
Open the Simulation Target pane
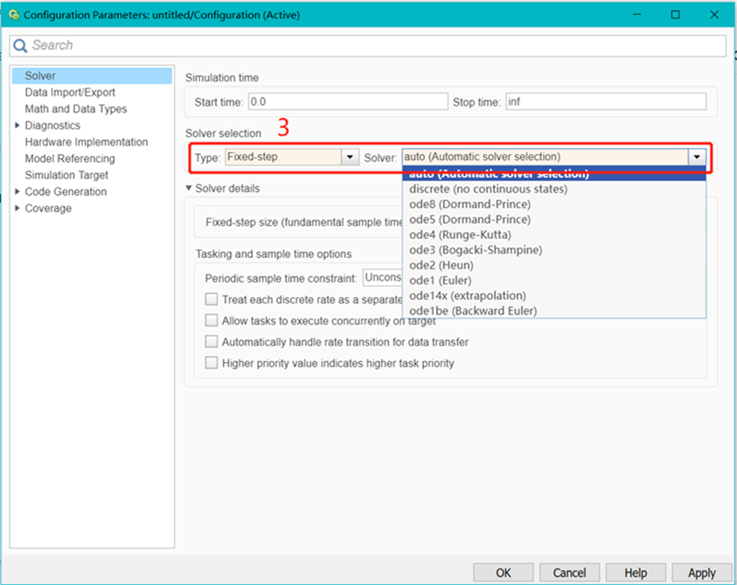coord(66,175)
